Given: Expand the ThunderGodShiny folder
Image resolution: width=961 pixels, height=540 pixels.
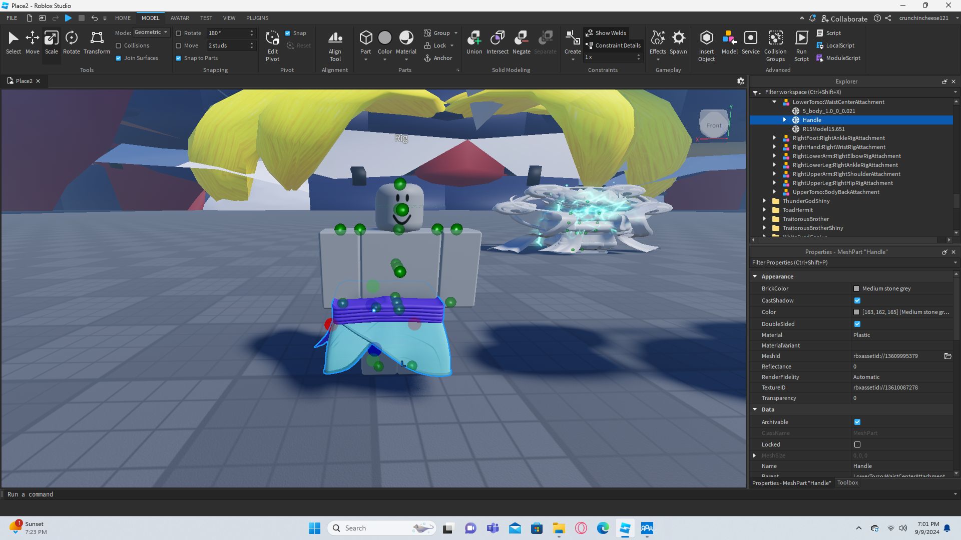Looking at the screenshot, I should point(764,201).
